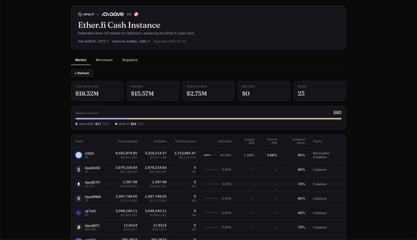Click the USDC borrow APR 3.66%
417x240 pixels.
[272, 155]
